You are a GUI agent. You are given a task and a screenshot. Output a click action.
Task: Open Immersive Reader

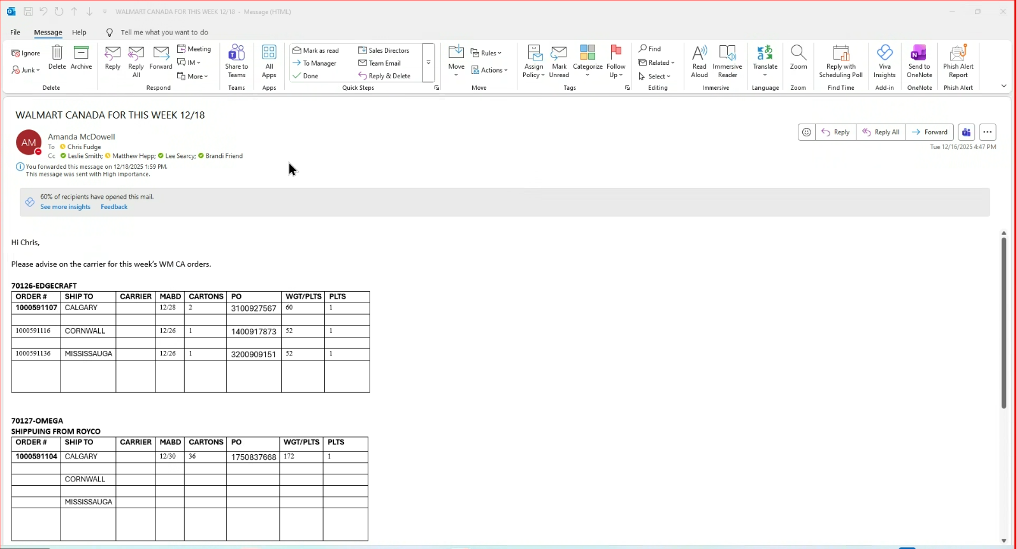pyautogui.click(x=727, y=61)
